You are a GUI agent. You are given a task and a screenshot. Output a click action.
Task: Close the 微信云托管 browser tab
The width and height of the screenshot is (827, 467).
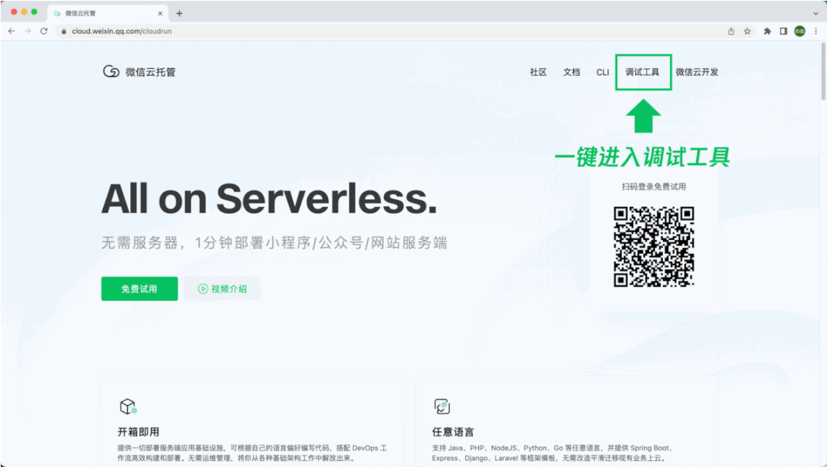click(160, 13)
